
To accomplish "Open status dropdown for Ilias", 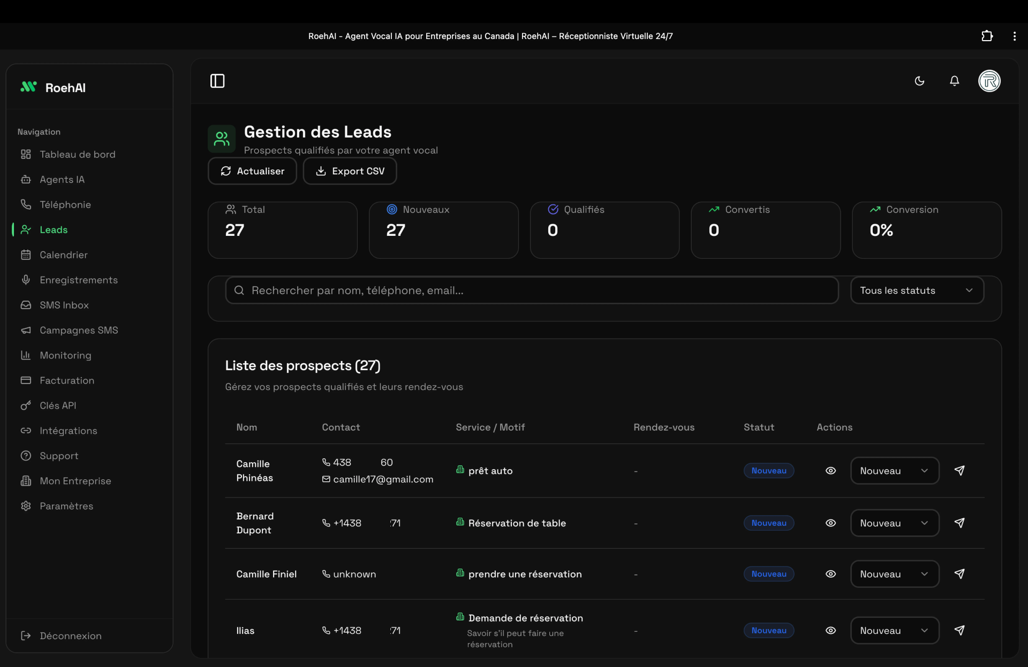I will [x=895, y=631].
